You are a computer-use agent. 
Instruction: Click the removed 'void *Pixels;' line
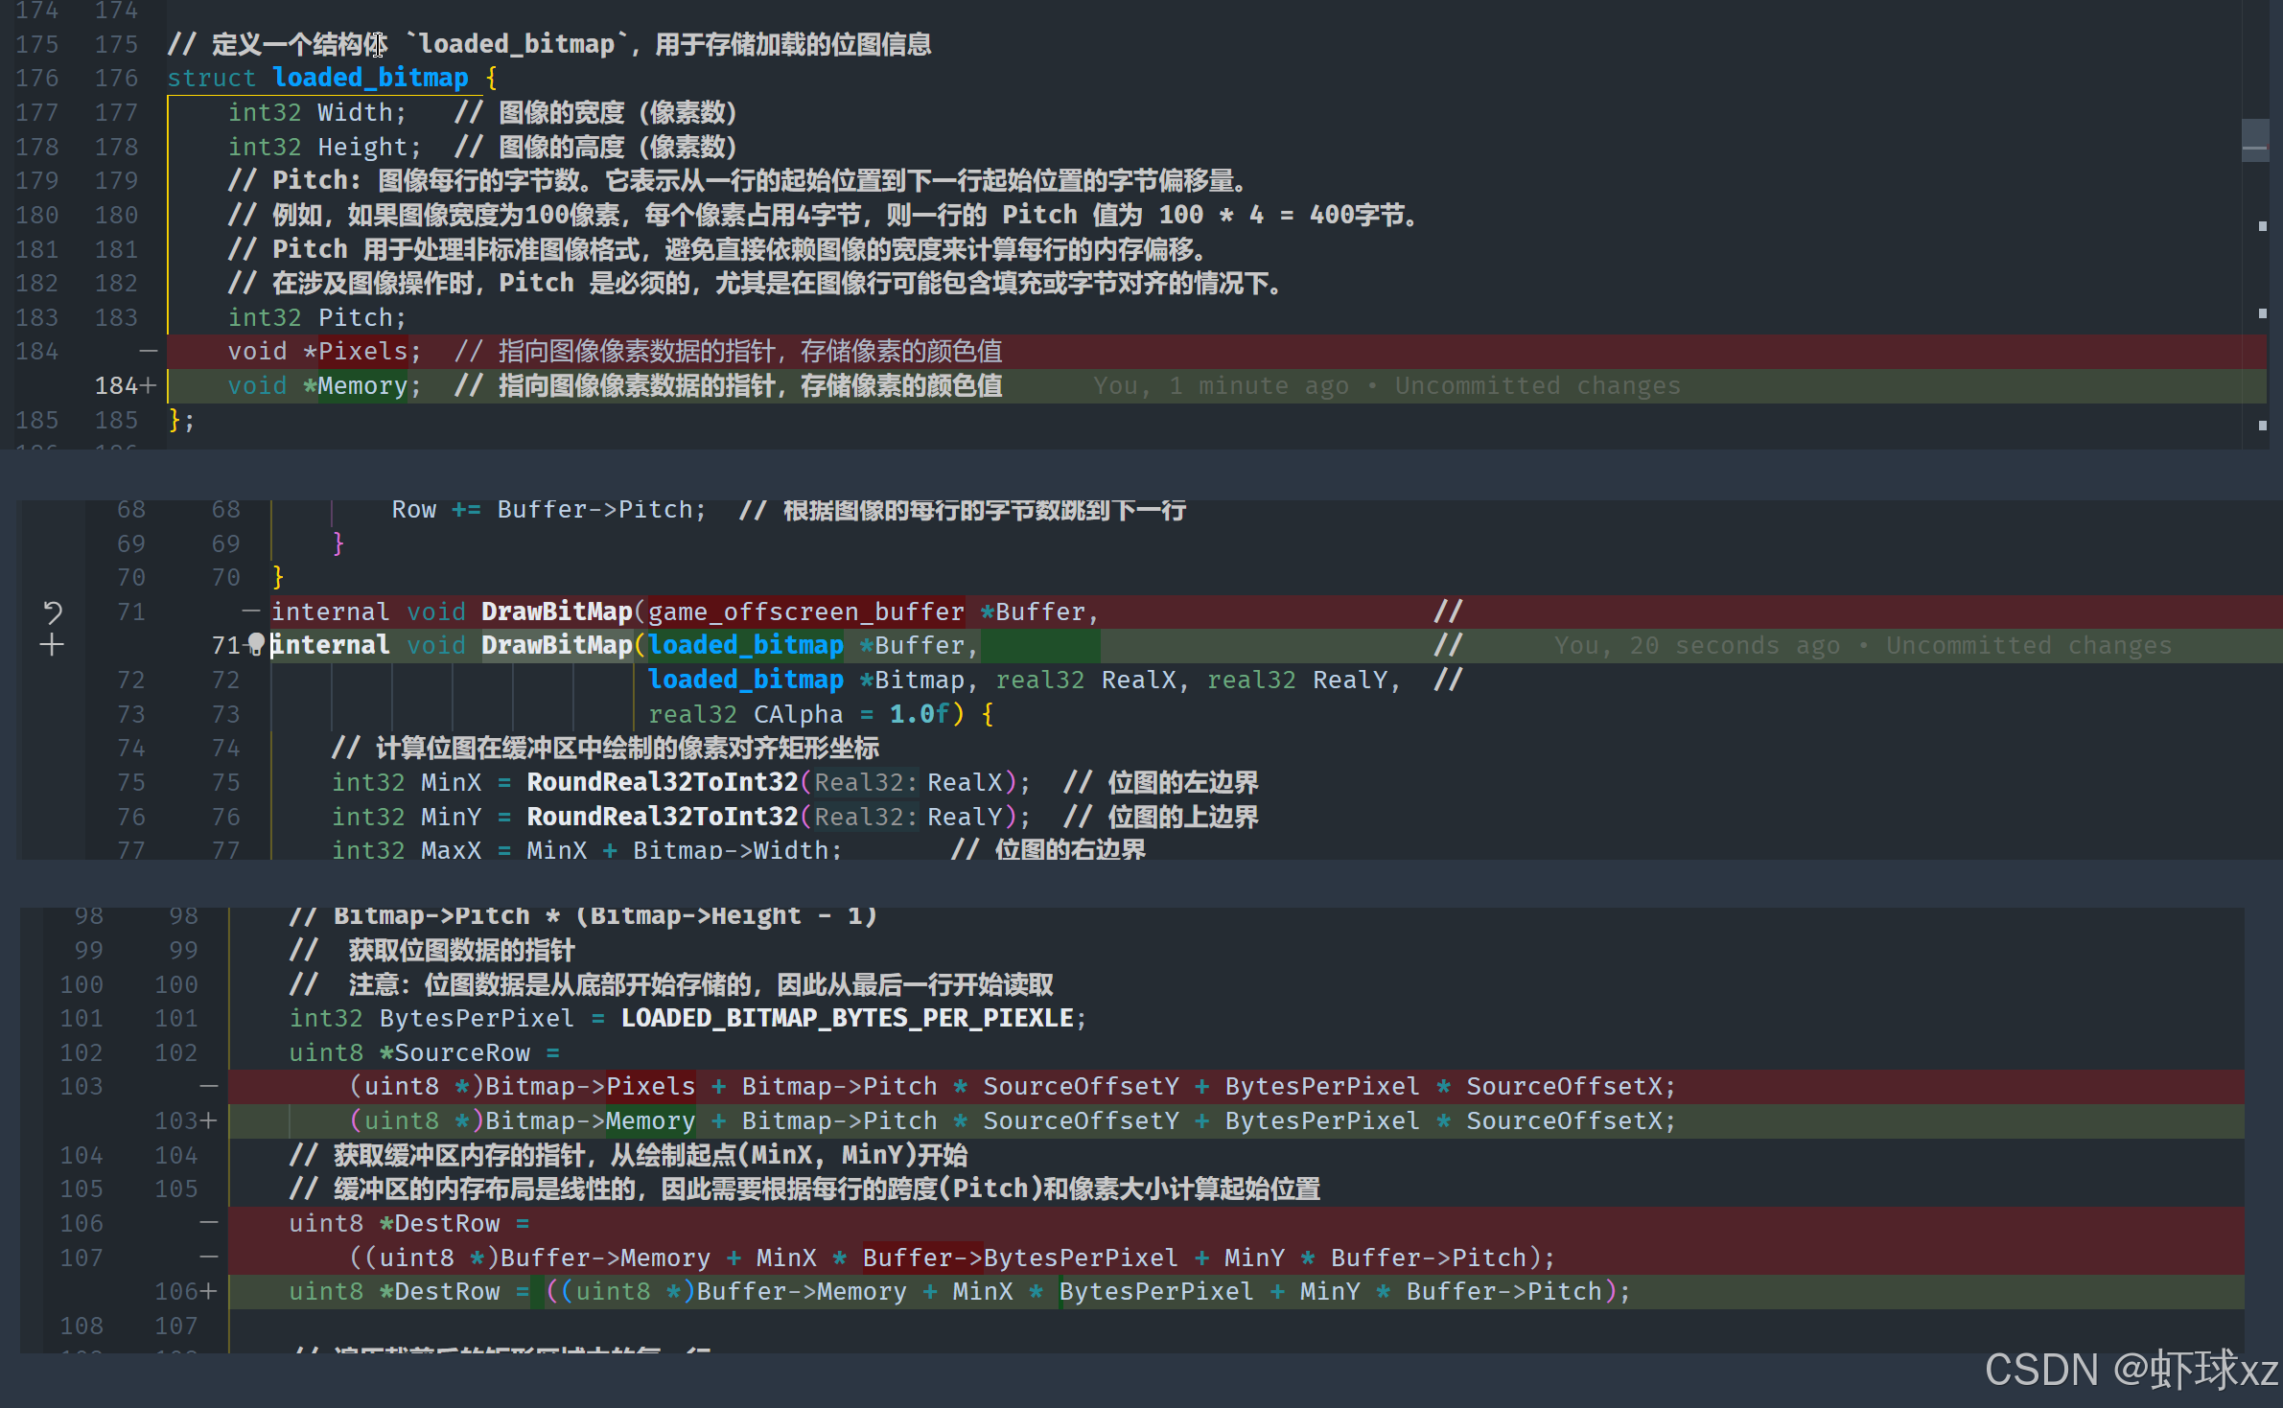[x=1216, y=352]
